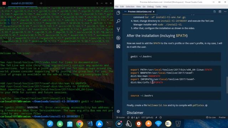Viewport: 228px width, 128px height.
Task: Open the Help menu in VS Code
Action: coord(165,6)
